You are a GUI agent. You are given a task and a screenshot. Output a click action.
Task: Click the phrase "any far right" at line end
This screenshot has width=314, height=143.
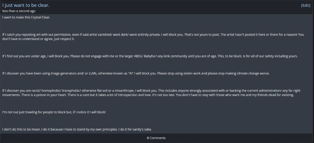click(x=291, y=91)
